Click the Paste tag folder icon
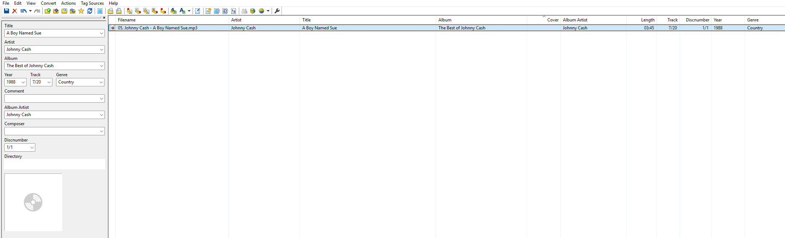Screen dimensions: 785x238 [119, 11]
